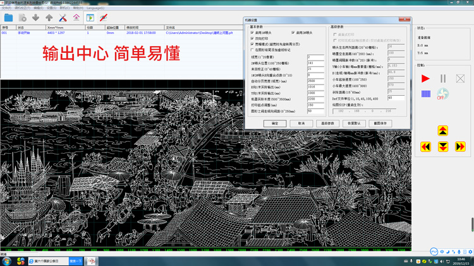Toggle the fan OFF icon

[442, 94]
